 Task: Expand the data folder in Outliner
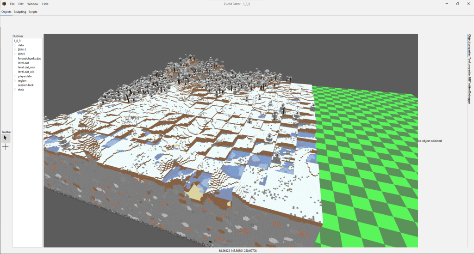tap(15, 45)
